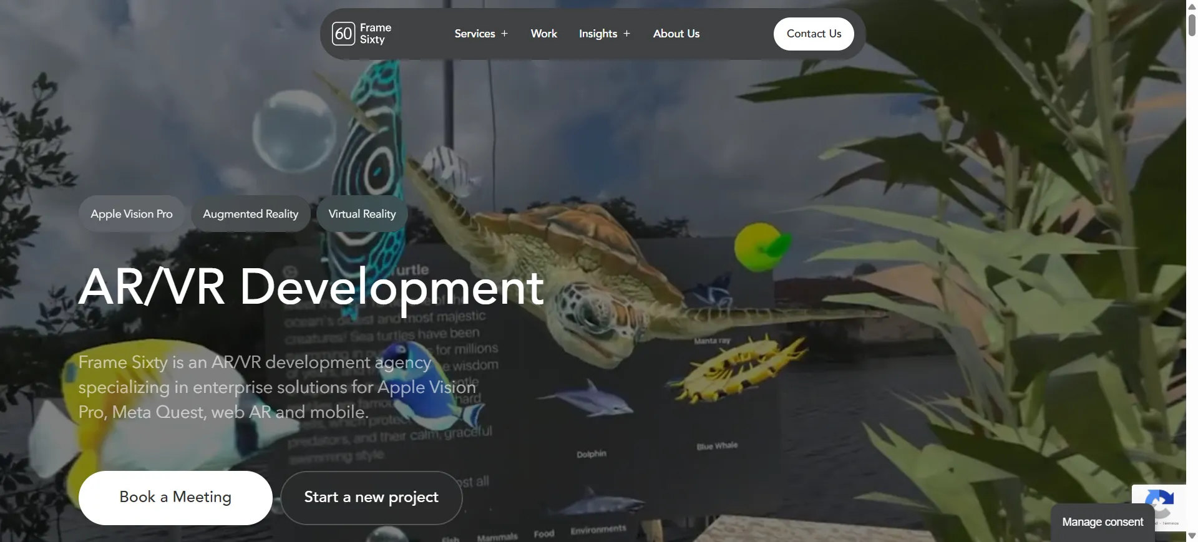Select the Apple Vision Pro tag
The height and width of the screenshot is (542, 1198).
tap(131, 214)
